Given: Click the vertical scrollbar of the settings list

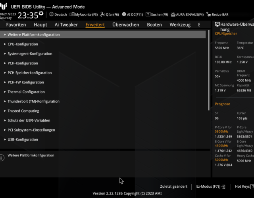Looking at the screenshot, I should click(x=209, y=71).
